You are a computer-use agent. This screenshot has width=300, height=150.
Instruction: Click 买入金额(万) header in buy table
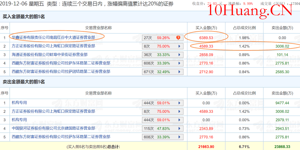(x=206, y=28)
